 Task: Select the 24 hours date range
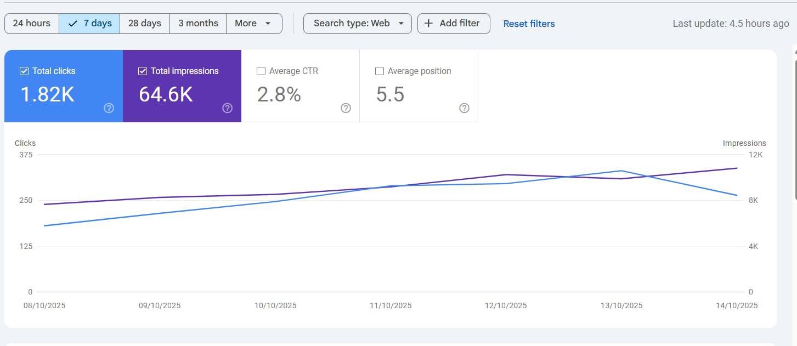(32, 24)
